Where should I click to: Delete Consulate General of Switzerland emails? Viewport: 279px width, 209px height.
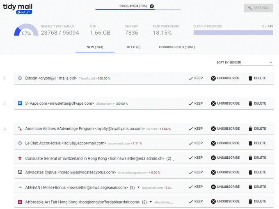[x=257, y=158]
